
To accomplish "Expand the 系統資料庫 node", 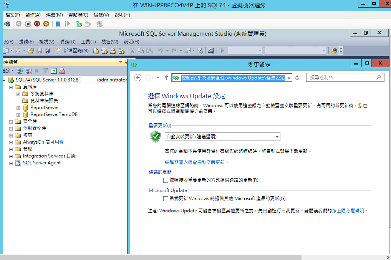I will (18, 94).
